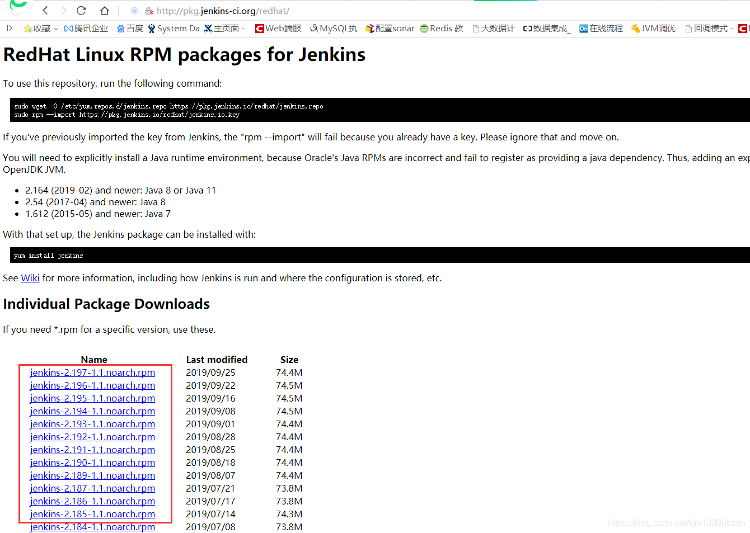Viewport: 750px width, 533px height.
Task: Open the 配置sonar bookmark
Action: 390,29
